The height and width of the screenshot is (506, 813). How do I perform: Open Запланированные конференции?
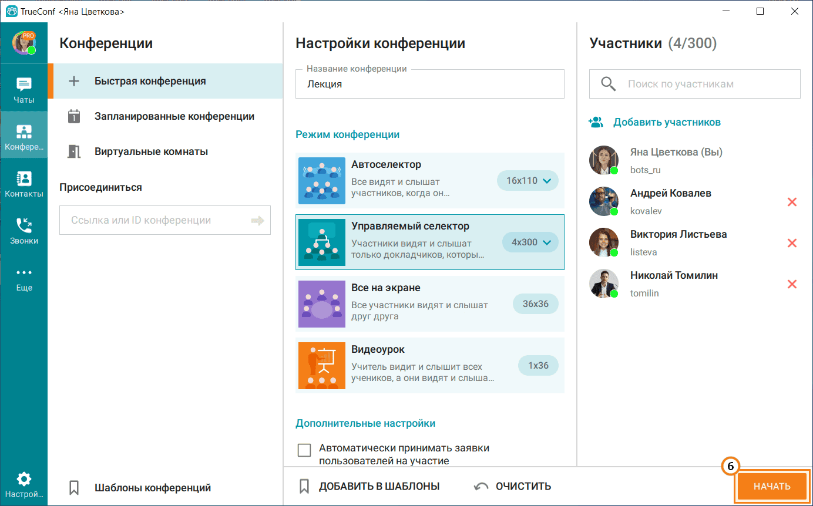tap(165, 116)
